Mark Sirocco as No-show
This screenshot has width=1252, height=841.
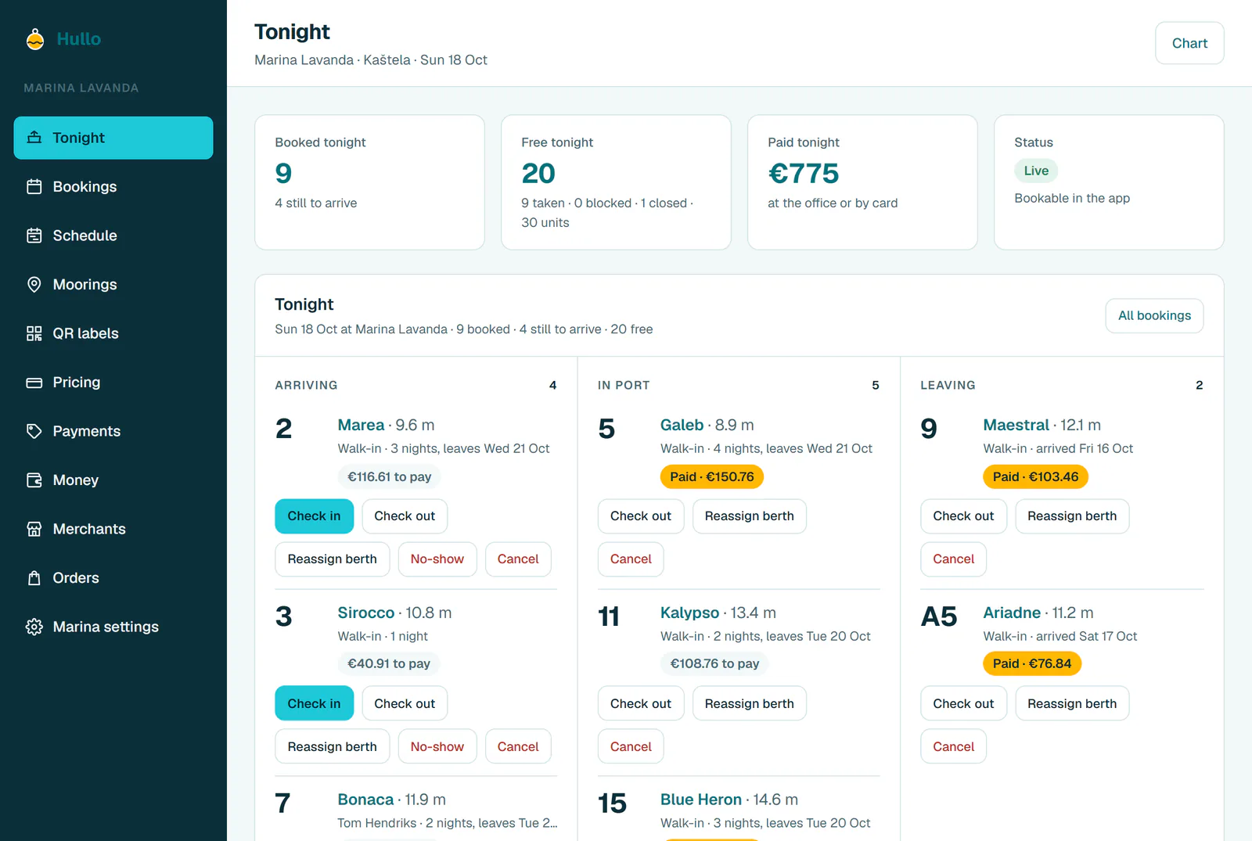437,746
